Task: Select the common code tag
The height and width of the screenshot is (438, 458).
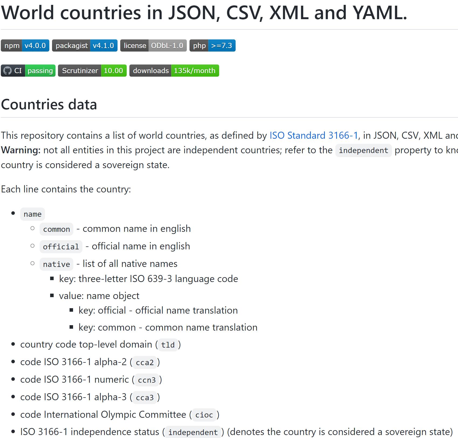Action: point(56,229)
